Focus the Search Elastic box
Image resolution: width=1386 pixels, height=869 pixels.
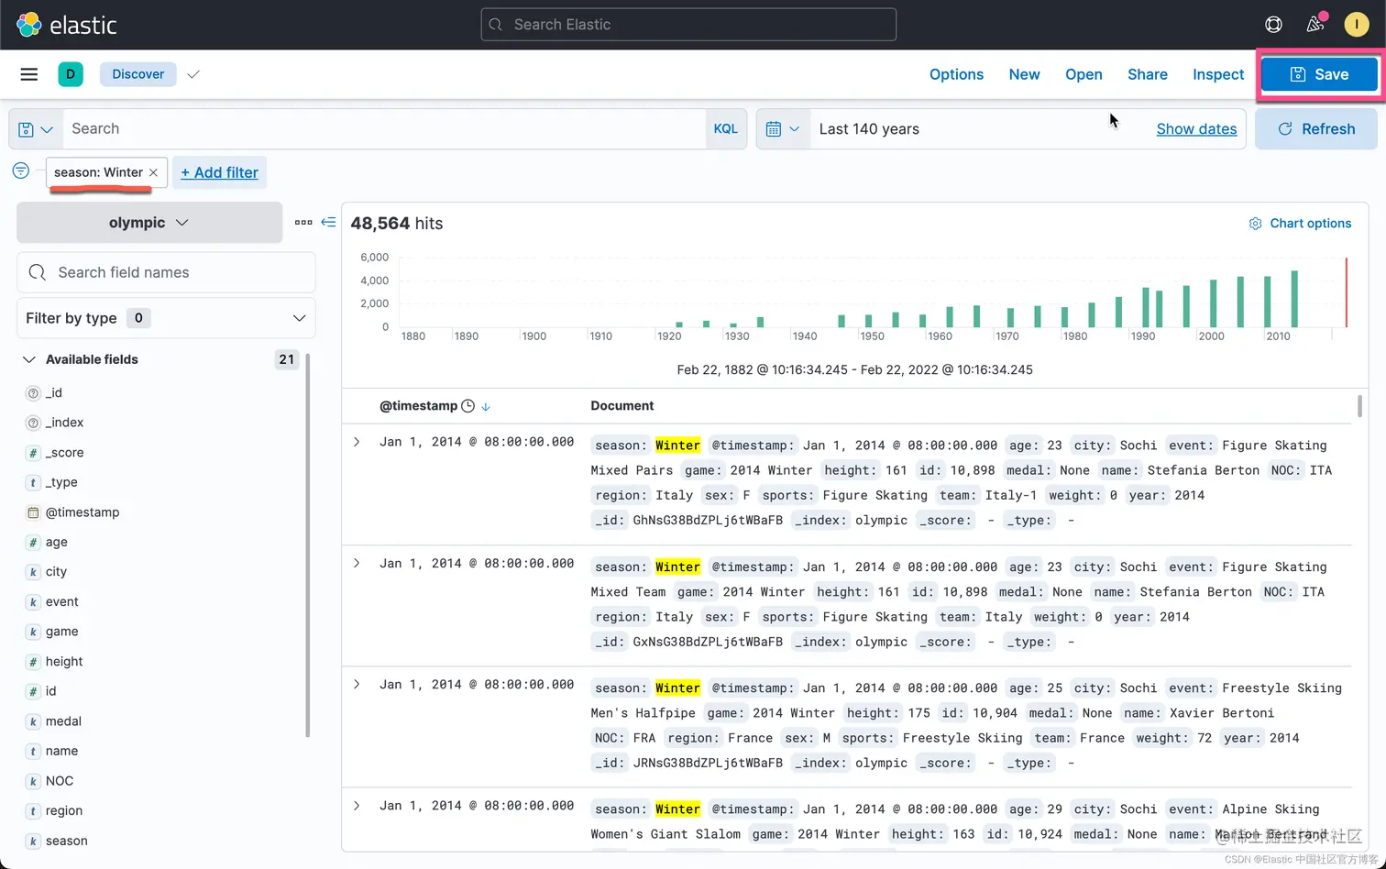pos(688,25)
